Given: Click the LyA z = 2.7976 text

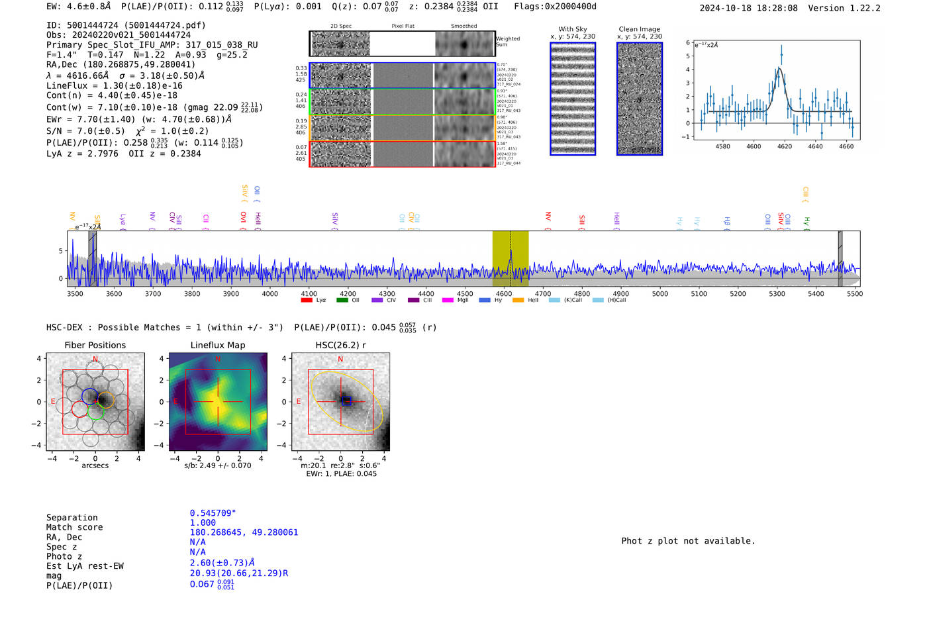Looking at the screenshot, I should (x=82, y=154).
